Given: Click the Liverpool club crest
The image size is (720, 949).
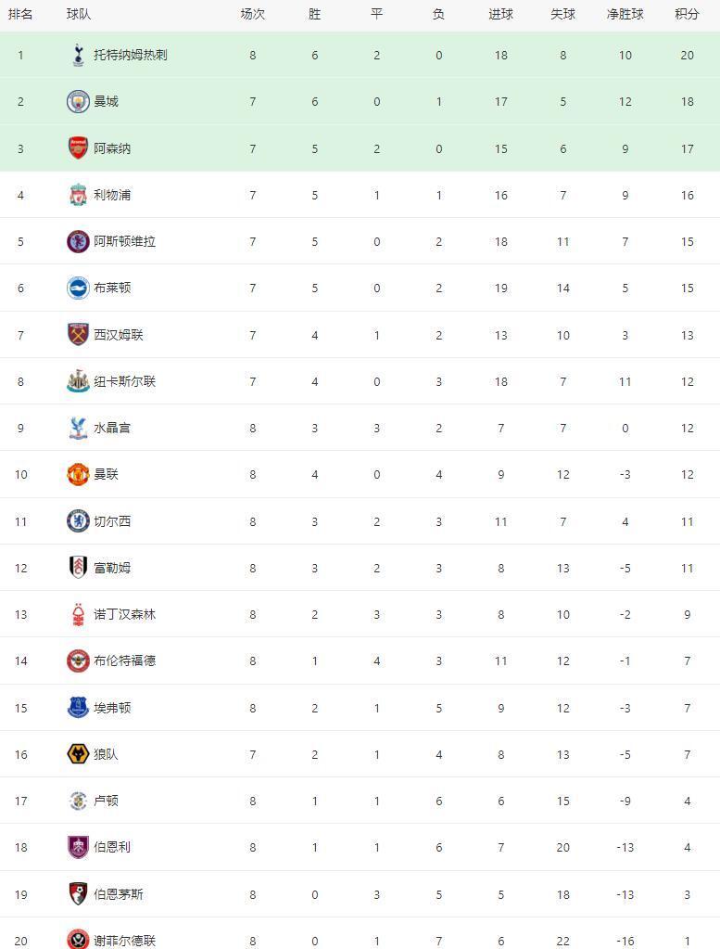Looking at the screenshot, I should (x=78, y=195).
